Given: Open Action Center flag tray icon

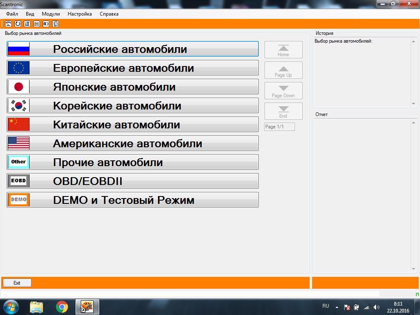Looking at the screenshot, I should tap(347, 307).
